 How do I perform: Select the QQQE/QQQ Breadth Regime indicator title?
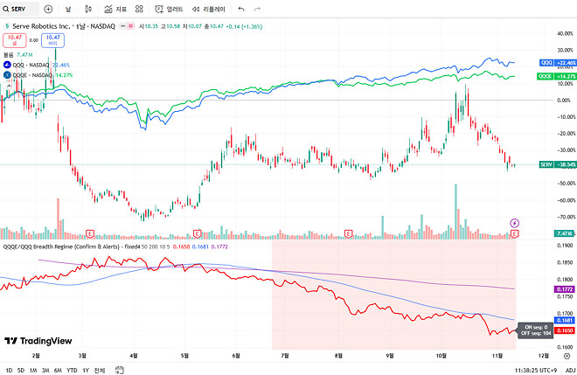click(72, 247)
